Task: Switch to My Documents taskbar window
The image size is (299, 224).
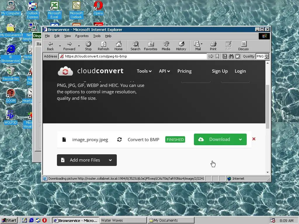Action: coord(171,220)
